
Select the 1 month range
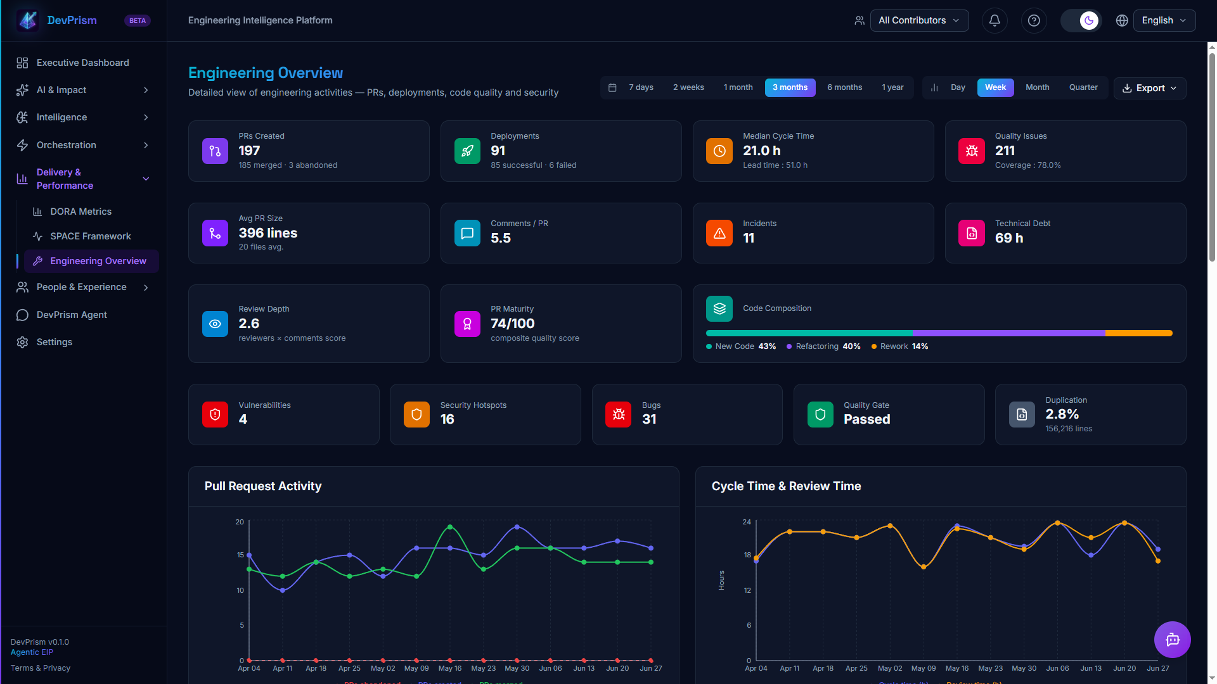click(738, 87)
